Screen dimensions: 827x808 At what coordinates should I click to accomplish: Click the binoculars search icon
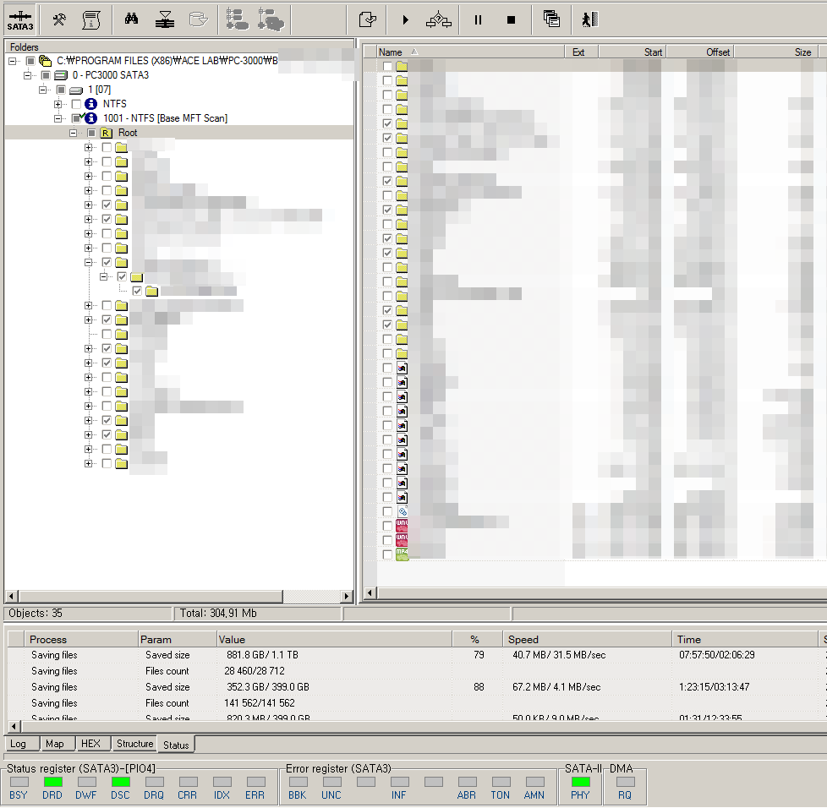coord(131,19)
